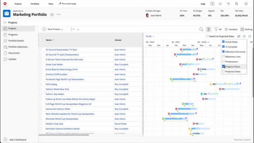The width and height of the screenshot is (254, 143).
Task: Click the horizontal scrollbar under project list
Action: pyautogui.click(x=64, y=135)
